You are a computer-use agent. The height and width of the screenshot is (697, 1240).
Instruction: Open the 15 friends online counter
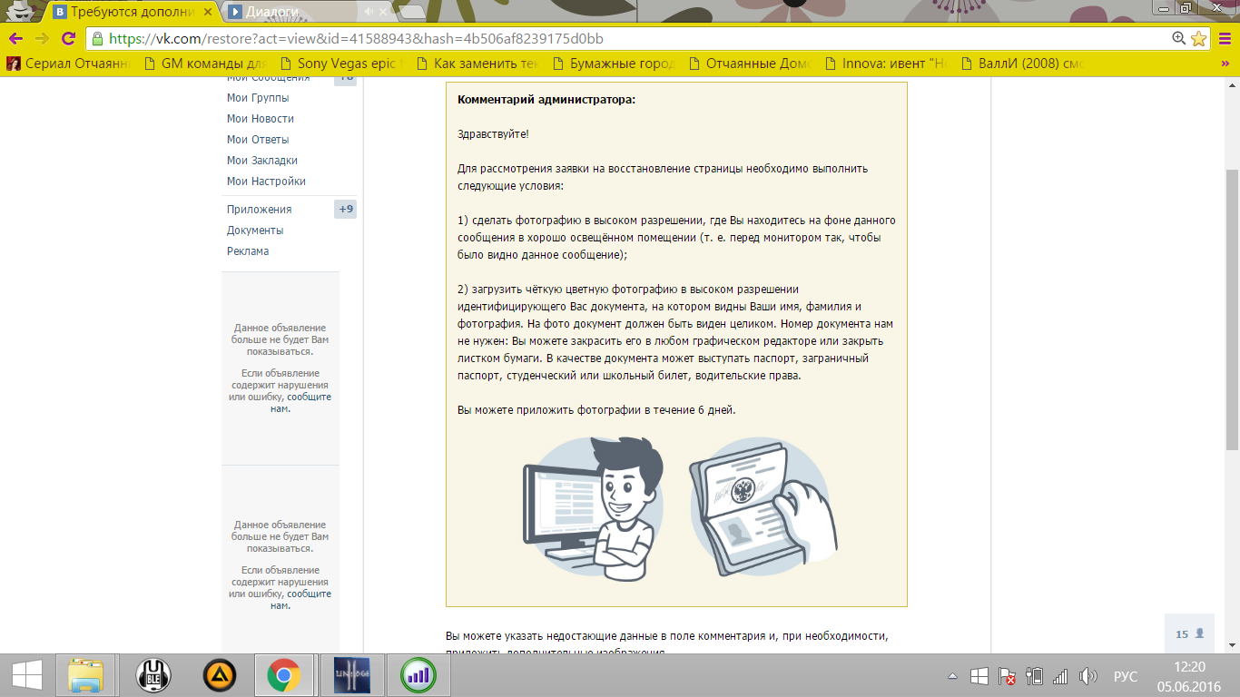pyautogui.click(x=1189, y=633)
